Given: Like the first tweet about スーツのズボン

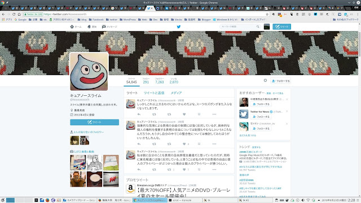Looking at the screenshot, I should pos(184,114).
